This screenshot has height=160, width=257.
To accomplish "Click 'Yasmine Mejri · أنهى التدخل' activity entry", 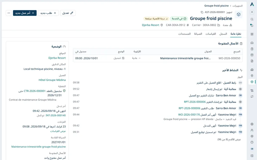I will tap(158, 126).
